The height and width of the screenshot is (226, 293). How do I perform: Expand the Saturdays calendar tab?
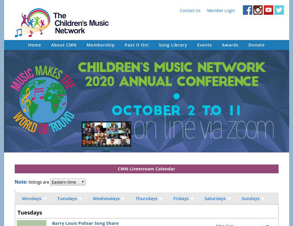[218, 199]
